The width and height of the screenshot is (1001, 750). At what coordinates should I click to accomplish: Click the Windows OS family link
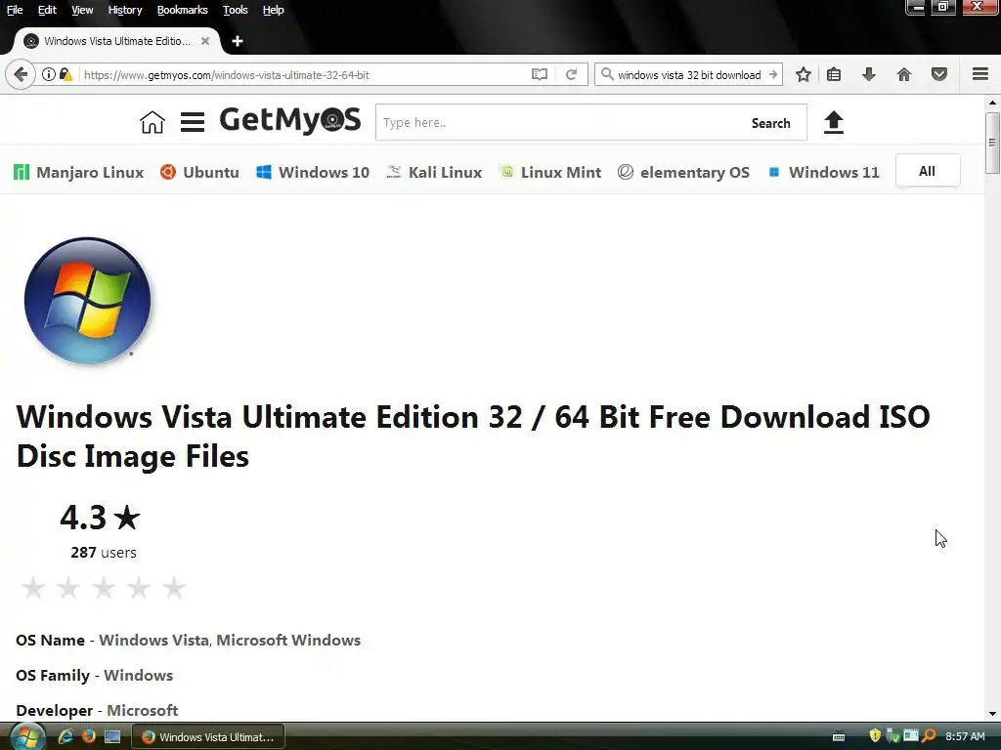tap(139, 676)
